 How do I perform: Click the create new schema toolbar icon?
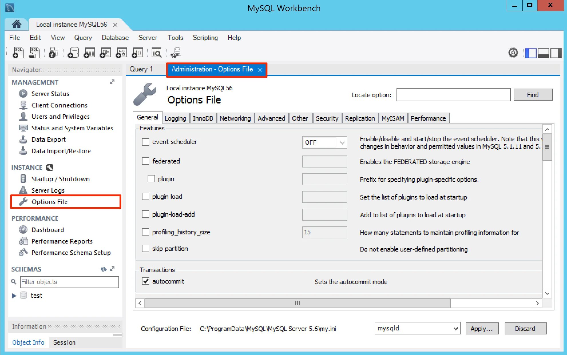[x=73, y=53]
